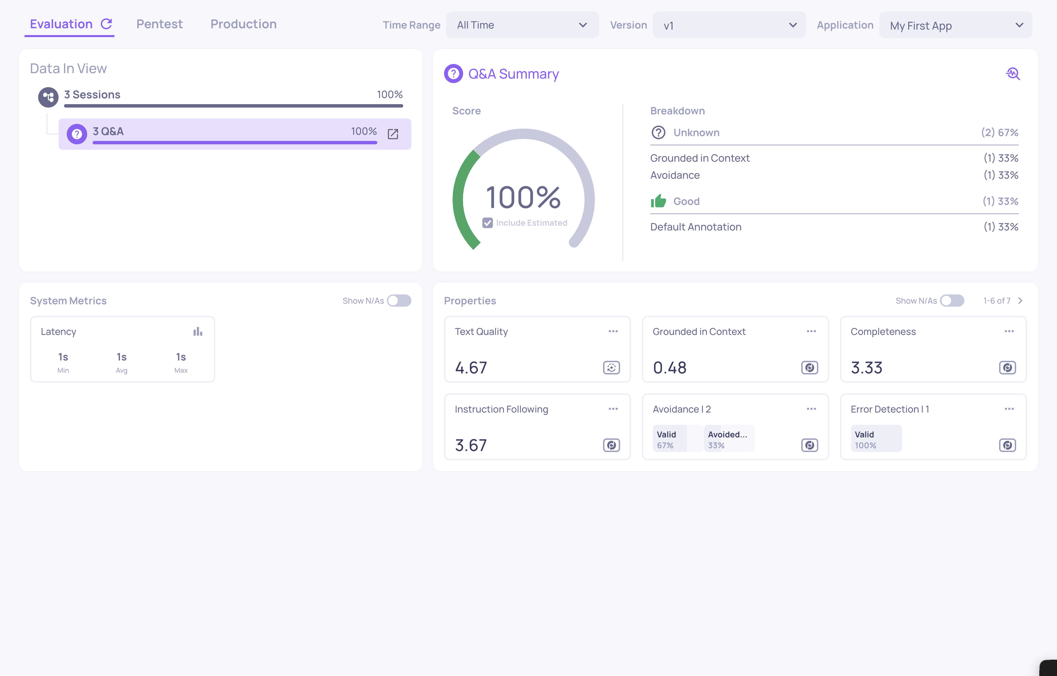
Task: Click Text Quality property type icon
Action: coord(611,367)
